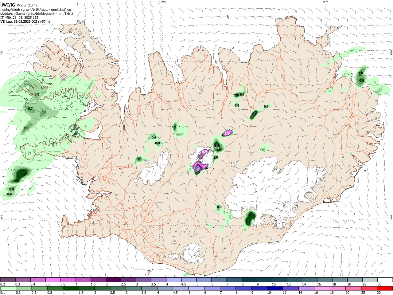Pick the light purple 14–16 swatch in lower legend

point(306,289)
